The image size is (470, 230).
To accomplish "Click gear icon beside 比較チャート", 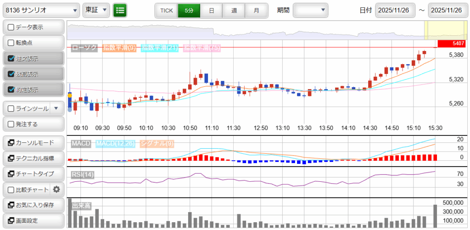I will (56, 189).
